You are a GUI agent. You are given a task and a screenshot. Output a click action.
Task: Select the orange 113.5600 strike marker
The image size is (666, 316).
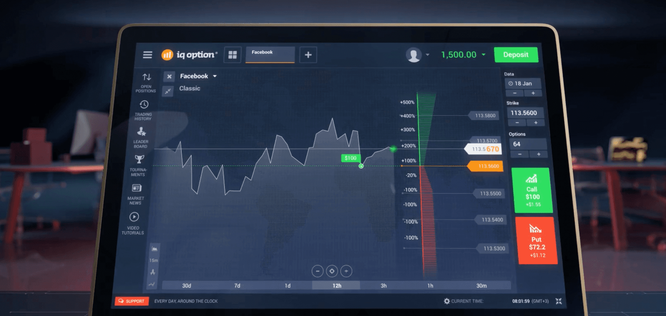coord(486,166)
